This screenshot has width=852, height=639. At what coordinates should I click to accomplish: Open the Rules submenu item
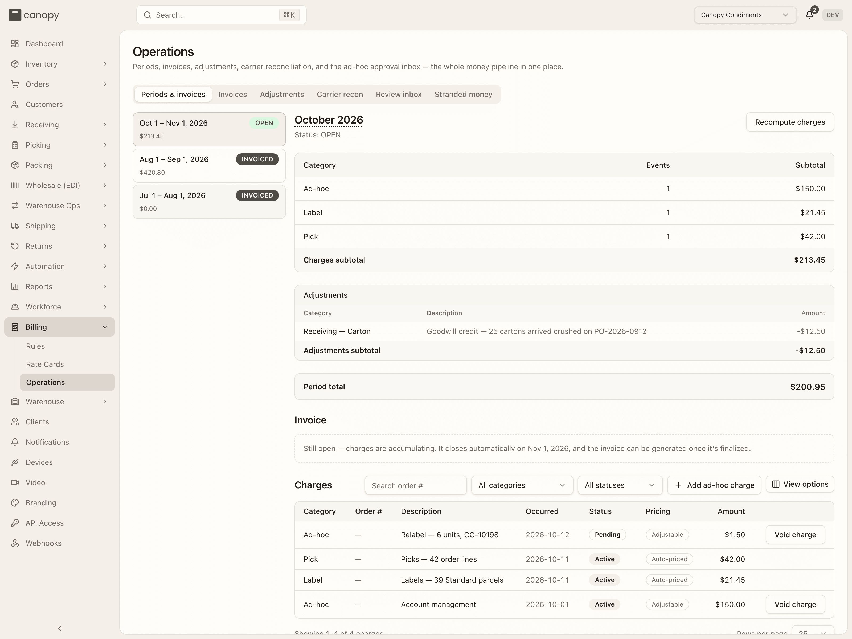(x=67, y=346)
